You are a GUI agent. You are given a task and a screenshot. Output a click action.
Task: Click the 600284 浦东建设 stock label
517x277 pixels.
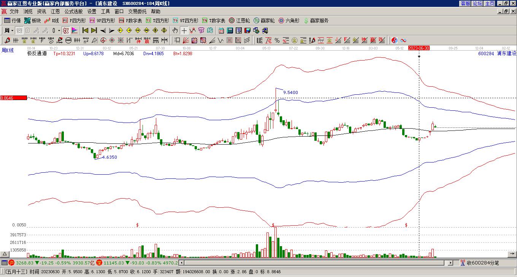[x=497, y=54]
